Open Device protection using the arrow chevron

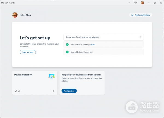coord(53,91)
